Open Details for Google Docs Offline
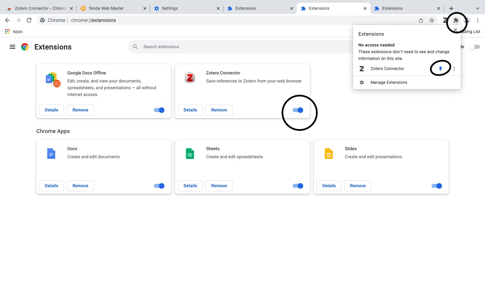The width and height of the screenshot is (485, 303). tap(52, 110)
